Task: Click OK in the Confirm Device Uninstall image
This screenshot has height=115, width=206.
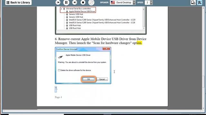Action: [89, 79]
